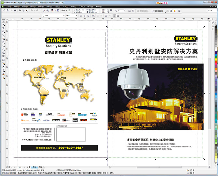Open the Arial font name dropdown
The image size is (218, 176).
click(64, 15)
